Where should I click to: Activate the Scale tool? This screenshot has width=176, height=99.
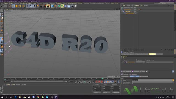pos(16,6)
